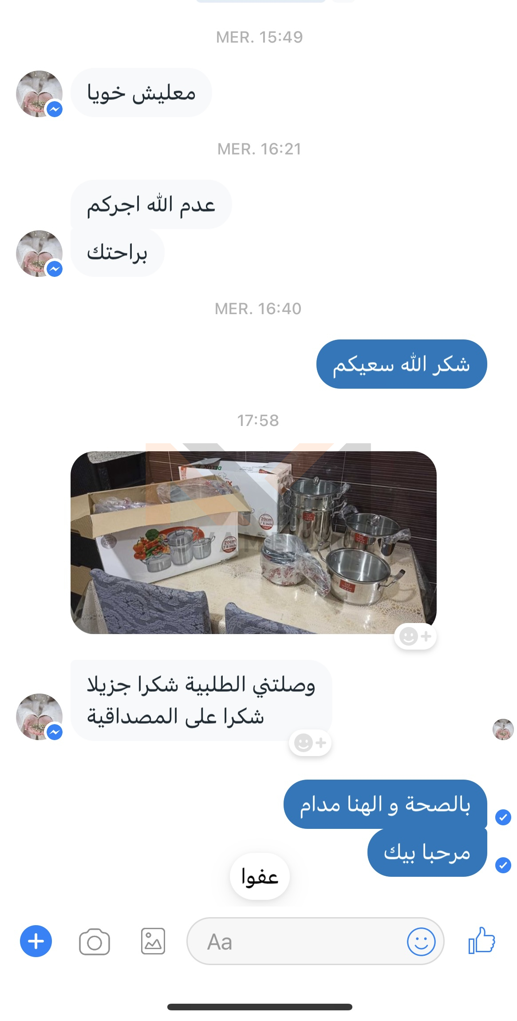The image size is (517, 1021).
Task: Tap the small seen-by avatar at right
Action: [x=503, y=729]
